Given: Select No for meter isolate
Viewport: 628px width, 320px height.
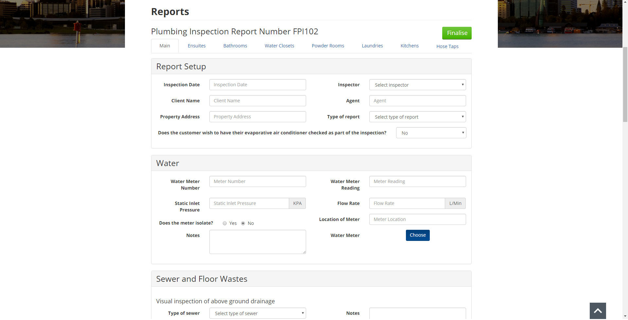Looking at the screenshot, I should click(x=243, y=223).
